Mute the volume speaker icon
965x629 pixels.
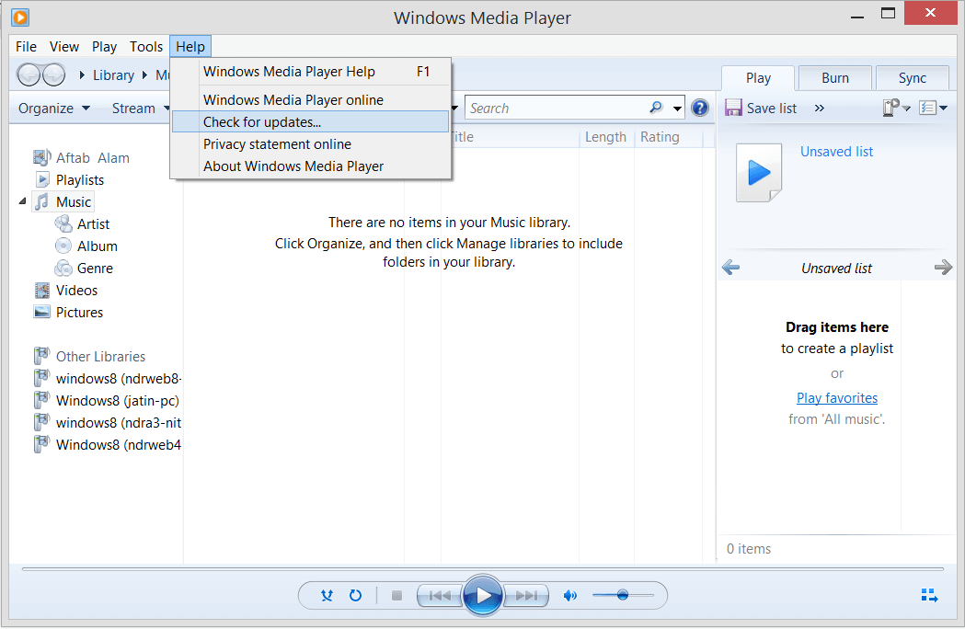(570, 595)
